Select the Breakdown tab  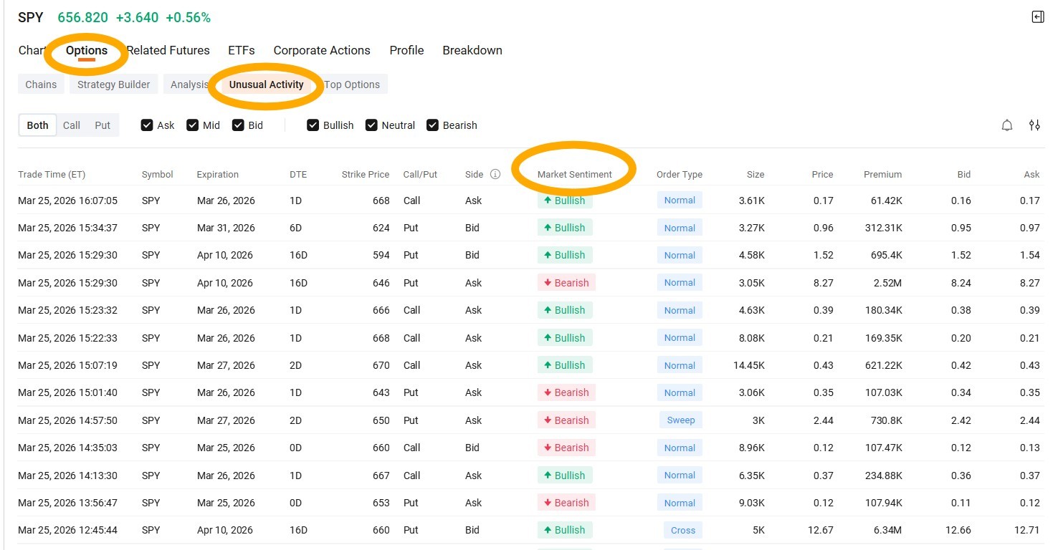472,50
